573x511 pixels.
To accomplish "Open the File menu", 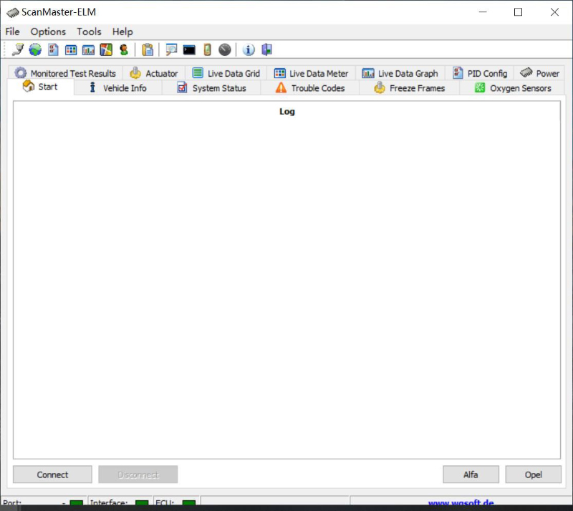I will coord(12,32).
